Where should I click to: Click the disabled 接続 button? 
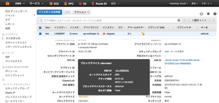click(67, 12)
